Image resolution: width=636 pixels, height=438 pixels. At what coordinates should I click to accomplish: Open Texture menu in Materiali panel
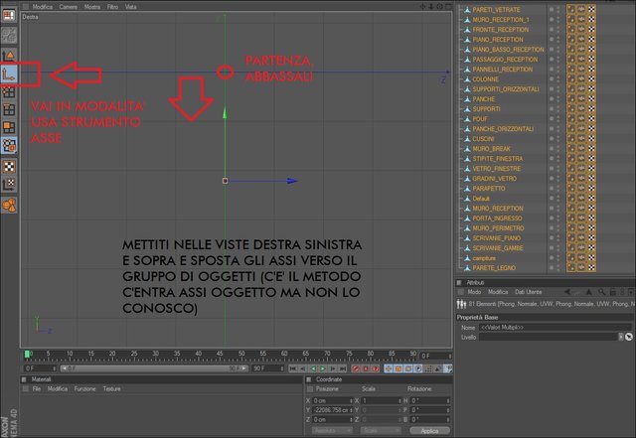(x=111, y=388)
